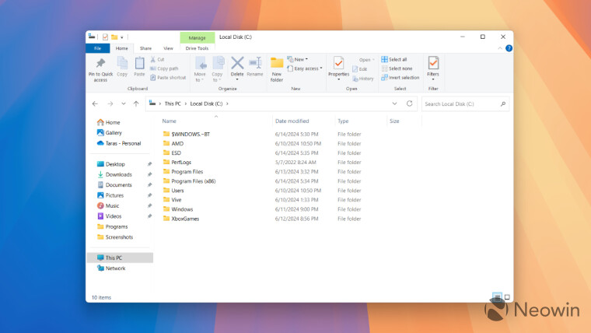Click Pin to Quick access icon

pos(100,63)
